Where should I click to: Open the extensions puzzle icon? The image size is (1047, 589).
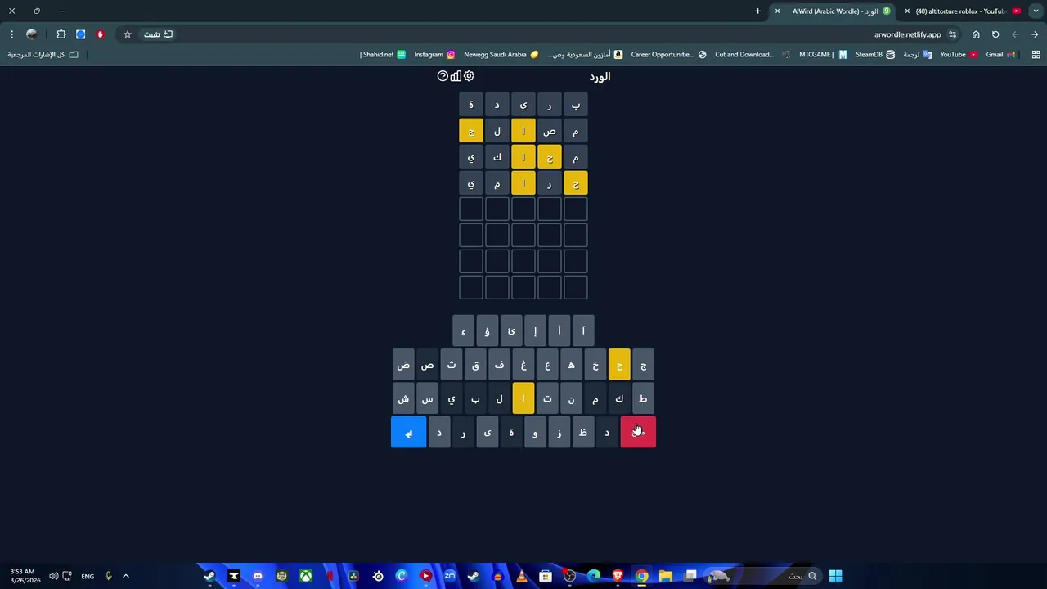point(61,34)
